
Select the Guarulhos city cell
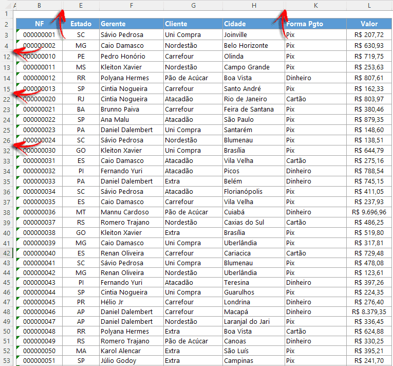(x=254, y=292)
